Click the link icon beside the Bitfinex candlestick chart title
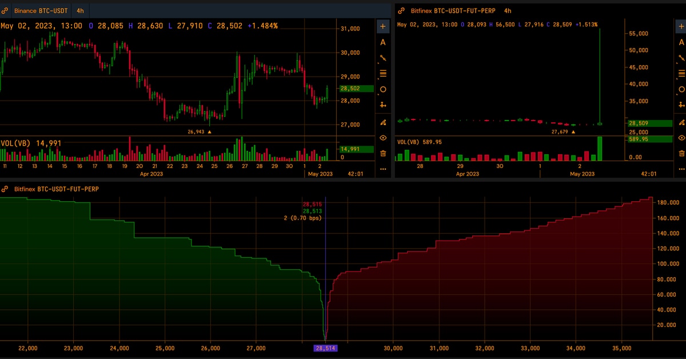The width and height of the screenshot is (686, 359). tap(401, 10)
